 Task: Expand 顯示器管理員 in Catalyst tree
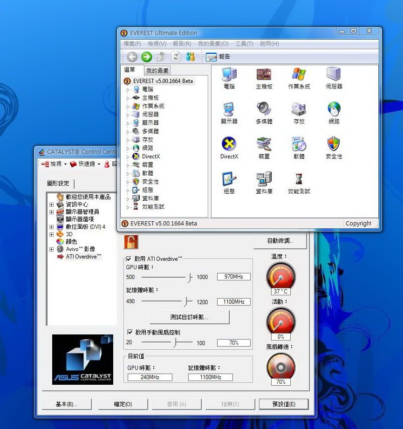coord(51,212)
